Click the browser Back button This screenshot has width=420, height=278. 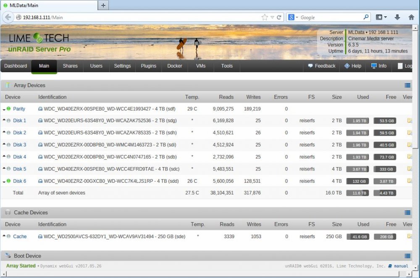click(x=8, y=17)
